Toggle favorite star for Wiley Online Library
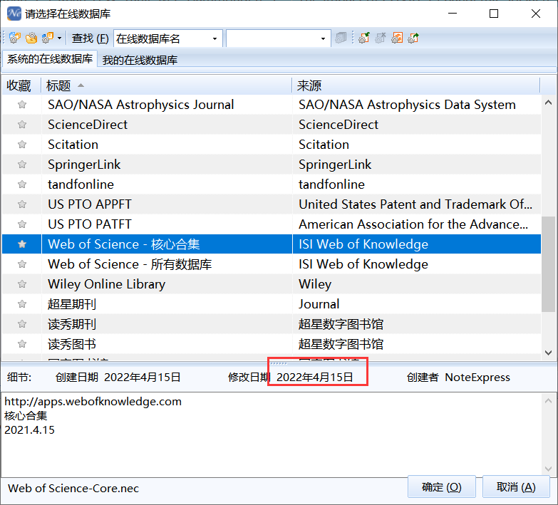The height and width of the screenshot is (505, 558). tap(22, 283)
